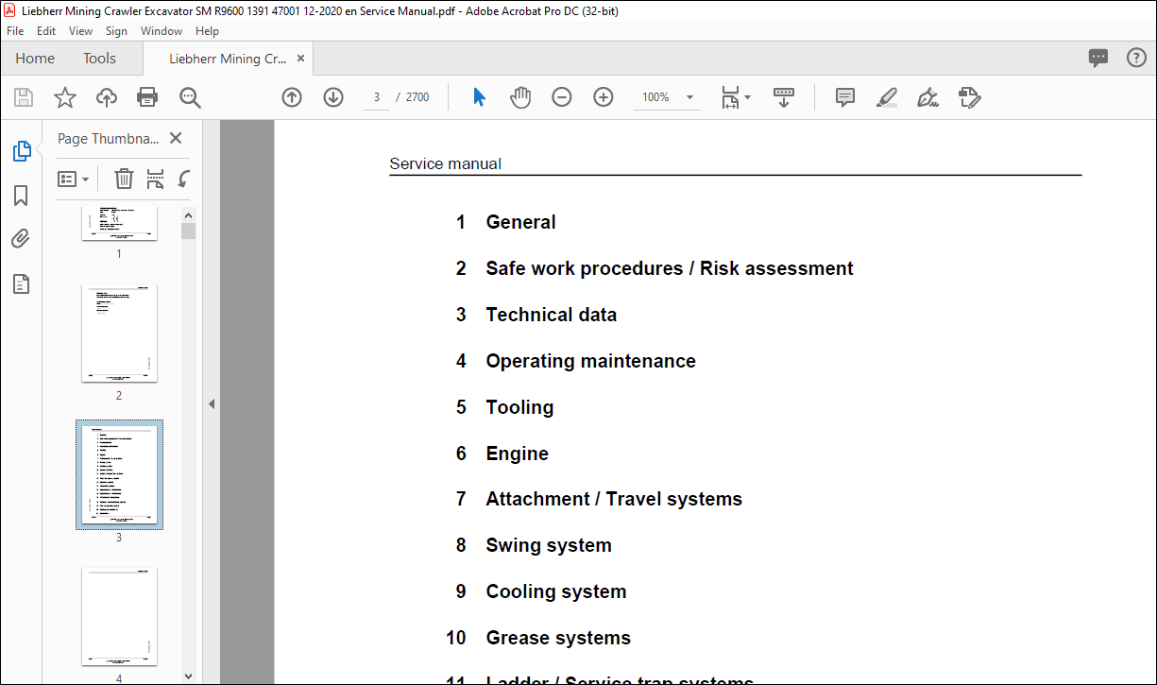Viewport: 1157px width, 685px height.
Task: Open the Edit menu
Action: (x=46, y=31)
